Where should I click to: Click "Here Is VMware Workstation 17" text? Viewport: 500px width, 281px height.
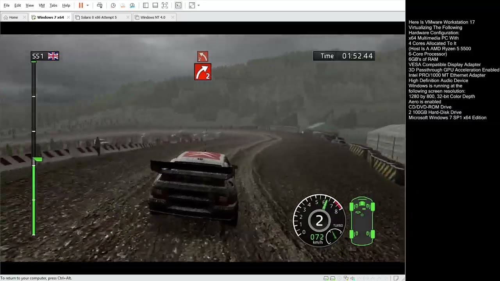tap(441, 22)
